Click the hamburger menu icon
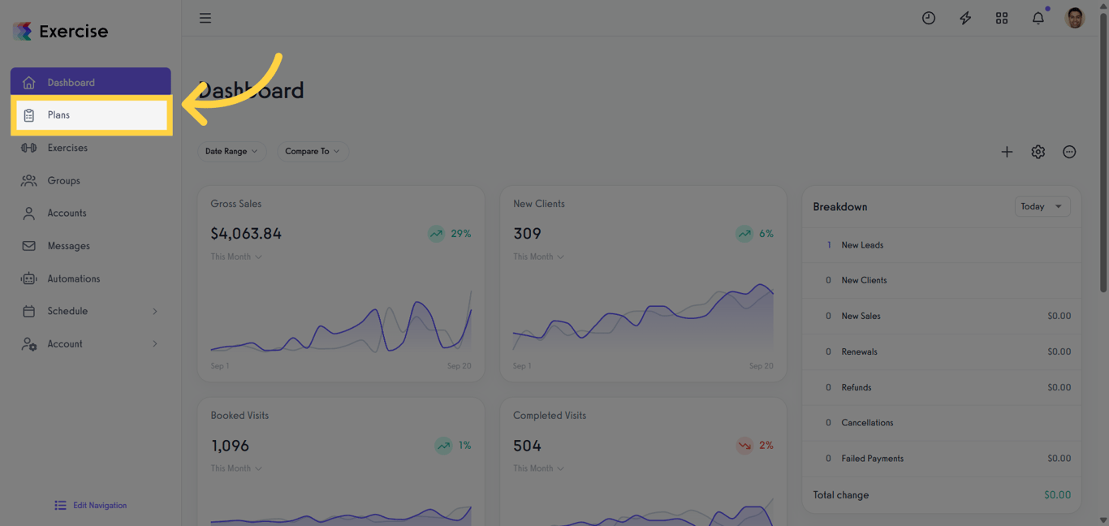Image resolution: width=1109 pixels, height=526 pixels. coord(205,18)
